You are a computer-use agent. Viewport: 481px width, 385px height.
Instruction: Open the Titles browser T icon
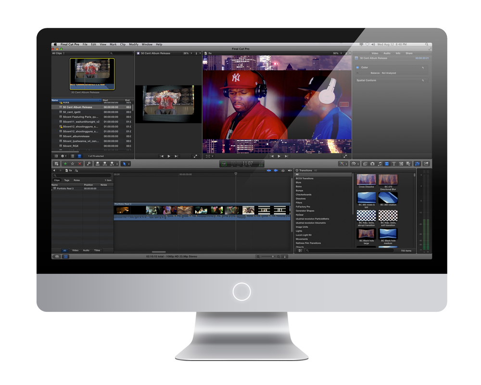[x=394, y=164]
